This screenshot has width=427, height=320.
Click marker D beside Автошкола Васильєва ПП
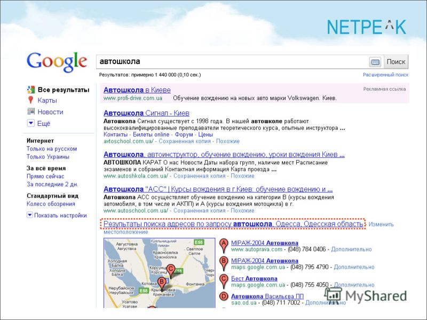coord(224,296)
